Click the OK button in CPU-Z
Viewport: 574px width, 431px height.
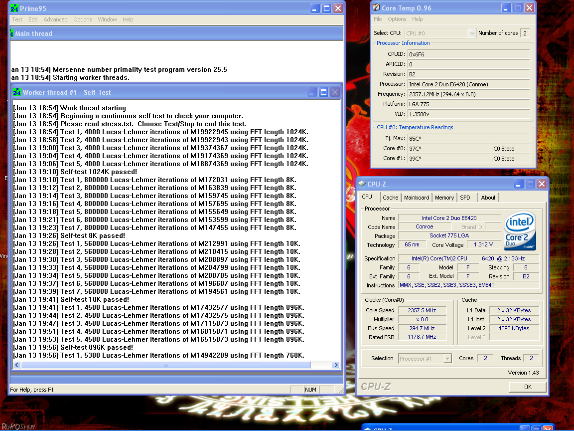pos(528,387)
